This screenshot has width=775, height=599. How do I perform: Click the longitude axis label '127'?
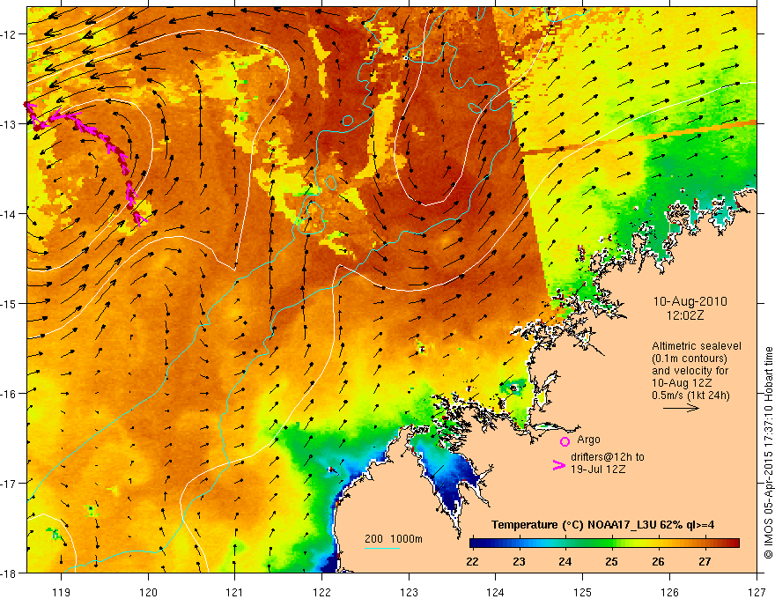click(x=757, y=592)
